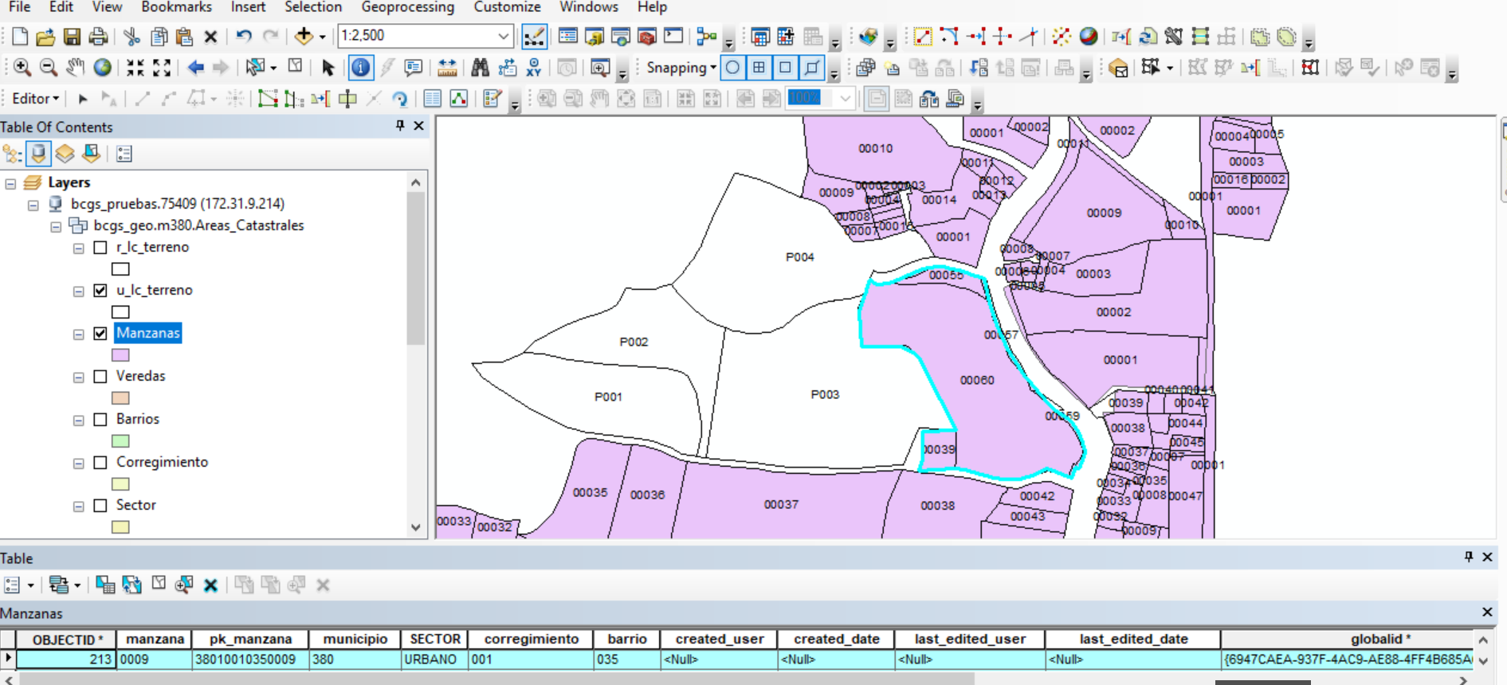The image size is (1507, 685).
Task: Click the purple Manzanas symbol swatch
Action: pos(120,355)
